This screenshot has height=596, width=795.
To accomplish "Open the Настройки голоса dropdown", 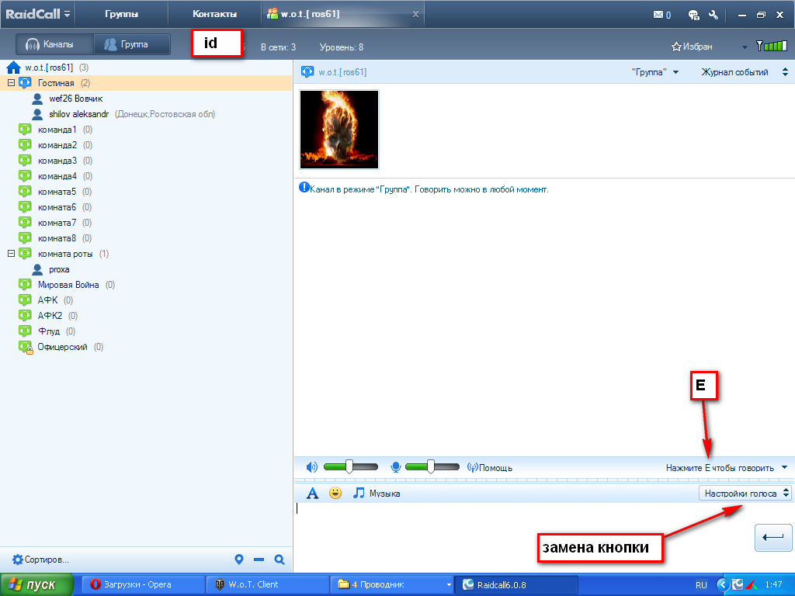I will (x=745, y=493).
